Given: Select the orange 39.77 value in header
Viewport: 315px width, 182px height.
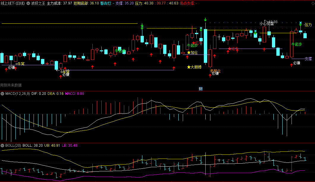Looking at the screenshot, I should point(161,3).
